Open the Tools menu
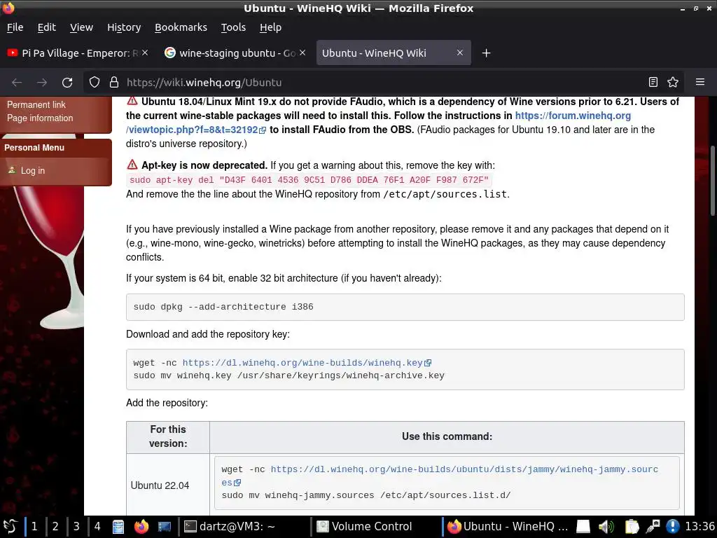The height and width of the screenshot is (538, 717). click(233, 27)
